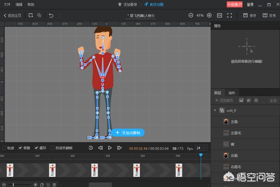Click the fit-to-screen icon in top toolbar
The image size is (280, 187).
pyautogui.click(x=230, y=15)
